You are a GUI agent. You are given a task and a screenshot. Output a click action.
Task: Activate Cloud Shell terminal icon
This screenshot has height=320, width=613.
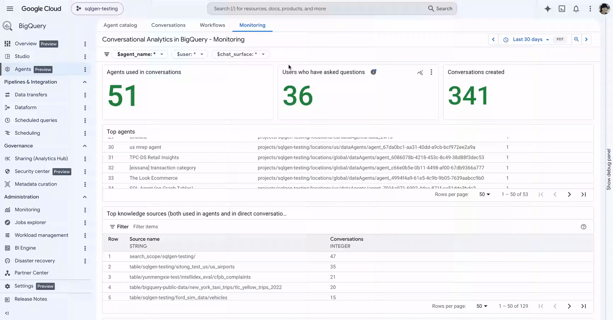(x=562, y=9)
